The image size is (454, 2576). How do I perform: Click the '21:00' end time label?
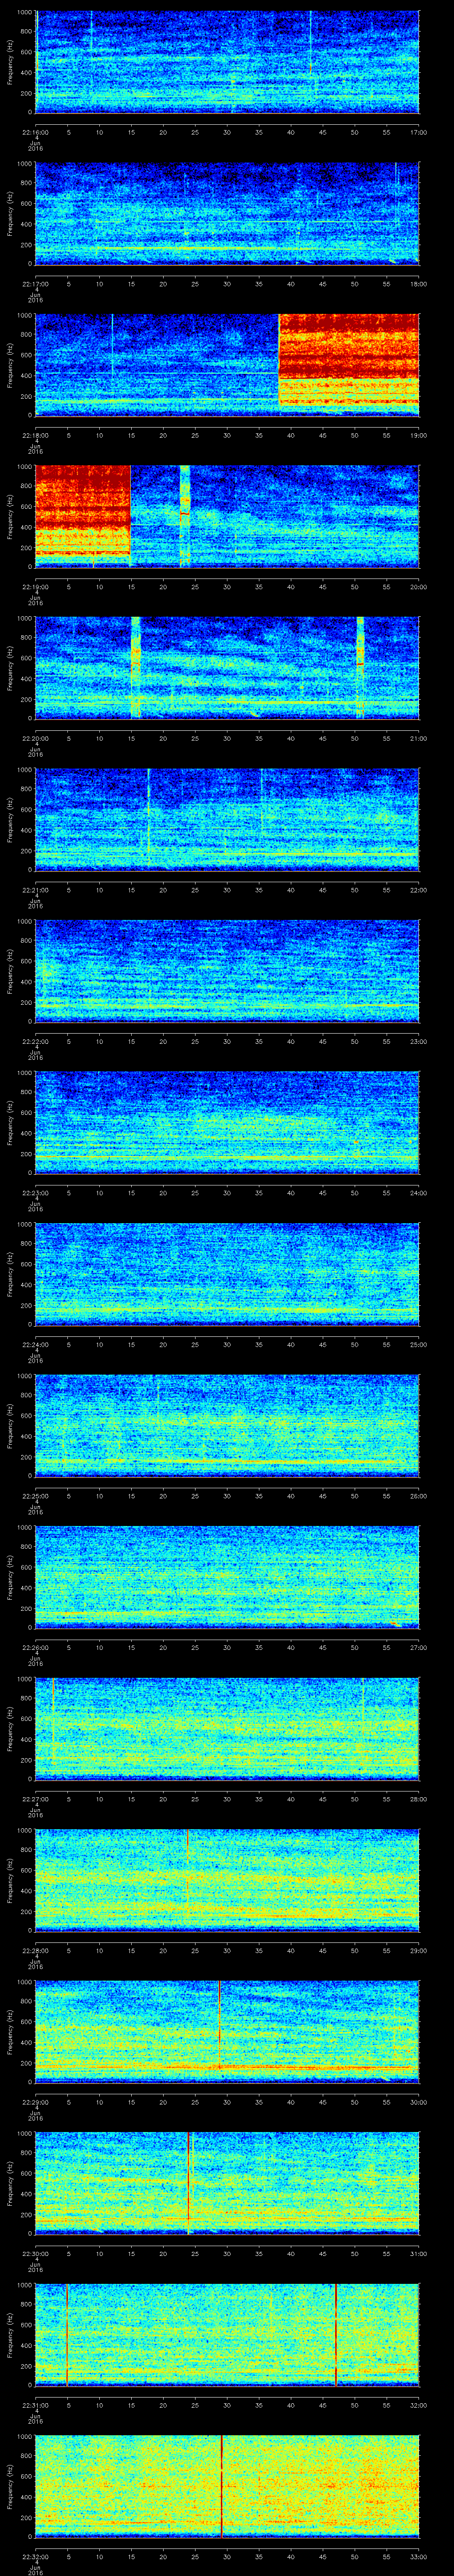click(418, 737)
